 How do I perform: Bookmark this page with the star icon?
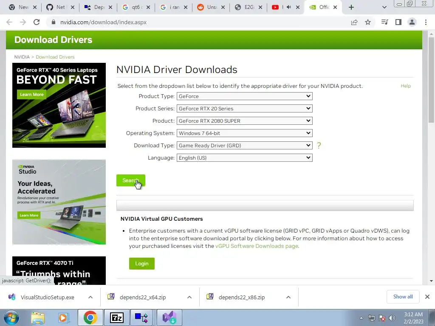(x=368, y=22)
